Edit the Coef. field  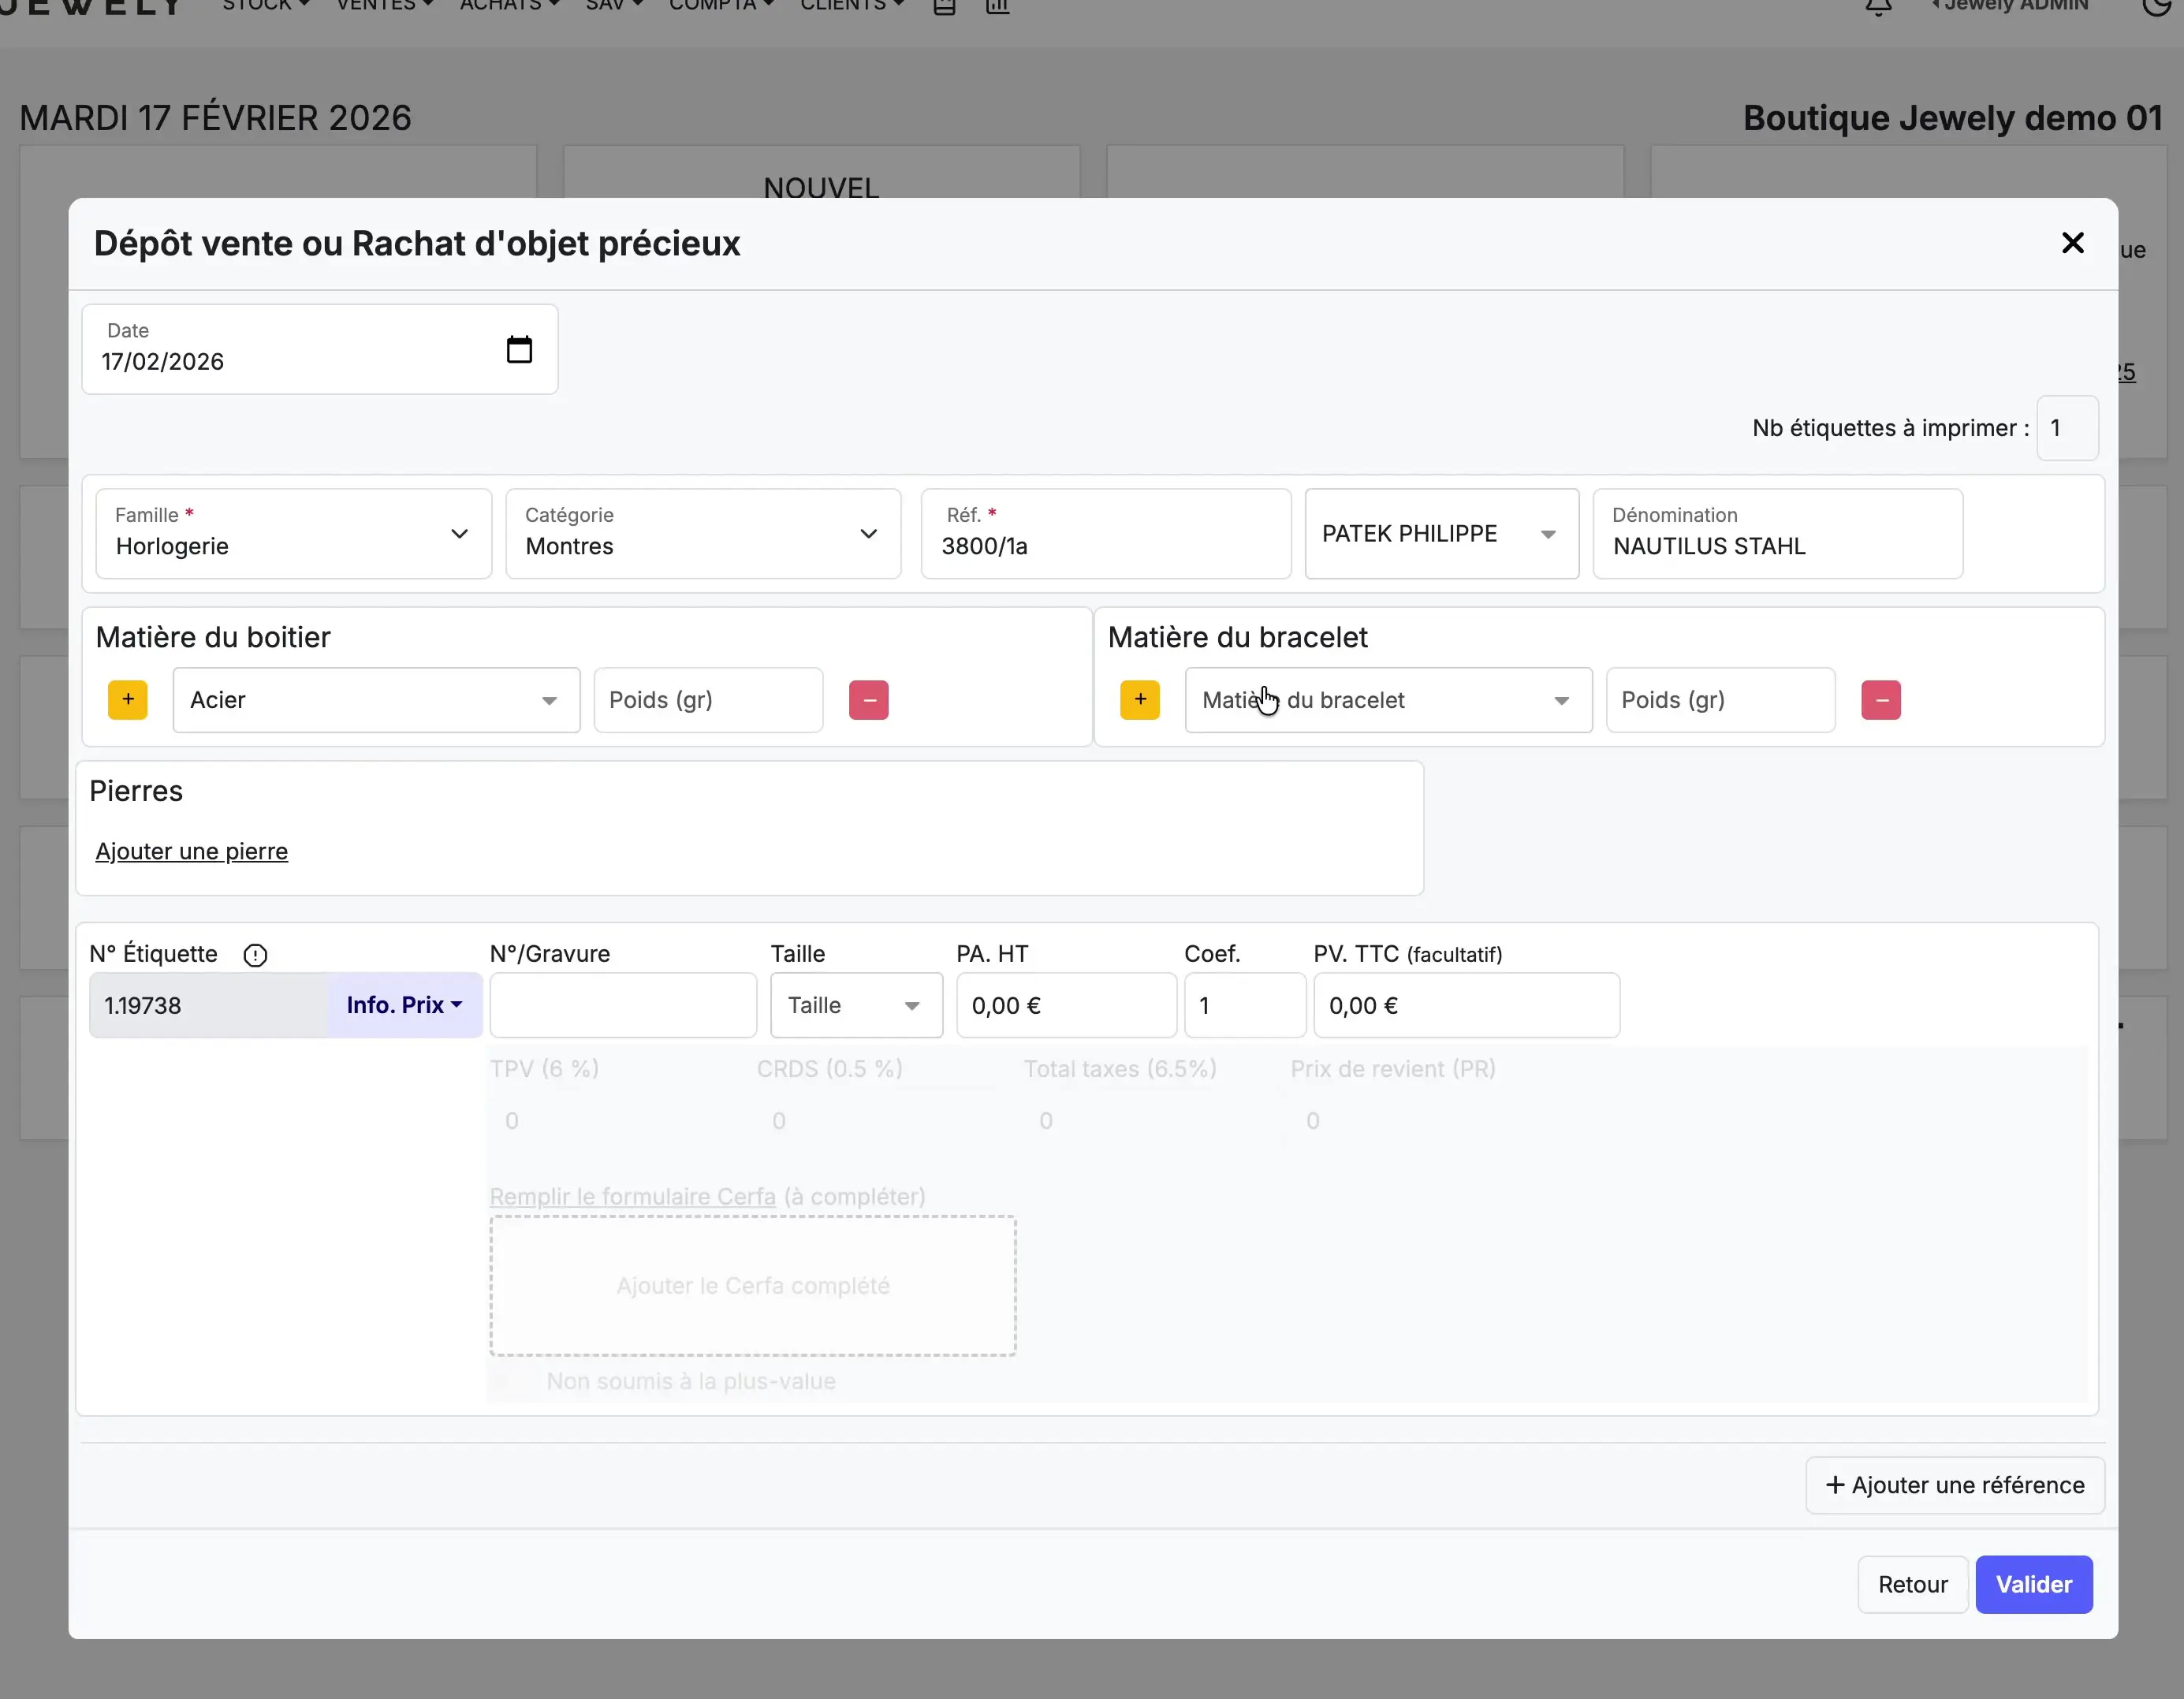tap(1245, 1005)
